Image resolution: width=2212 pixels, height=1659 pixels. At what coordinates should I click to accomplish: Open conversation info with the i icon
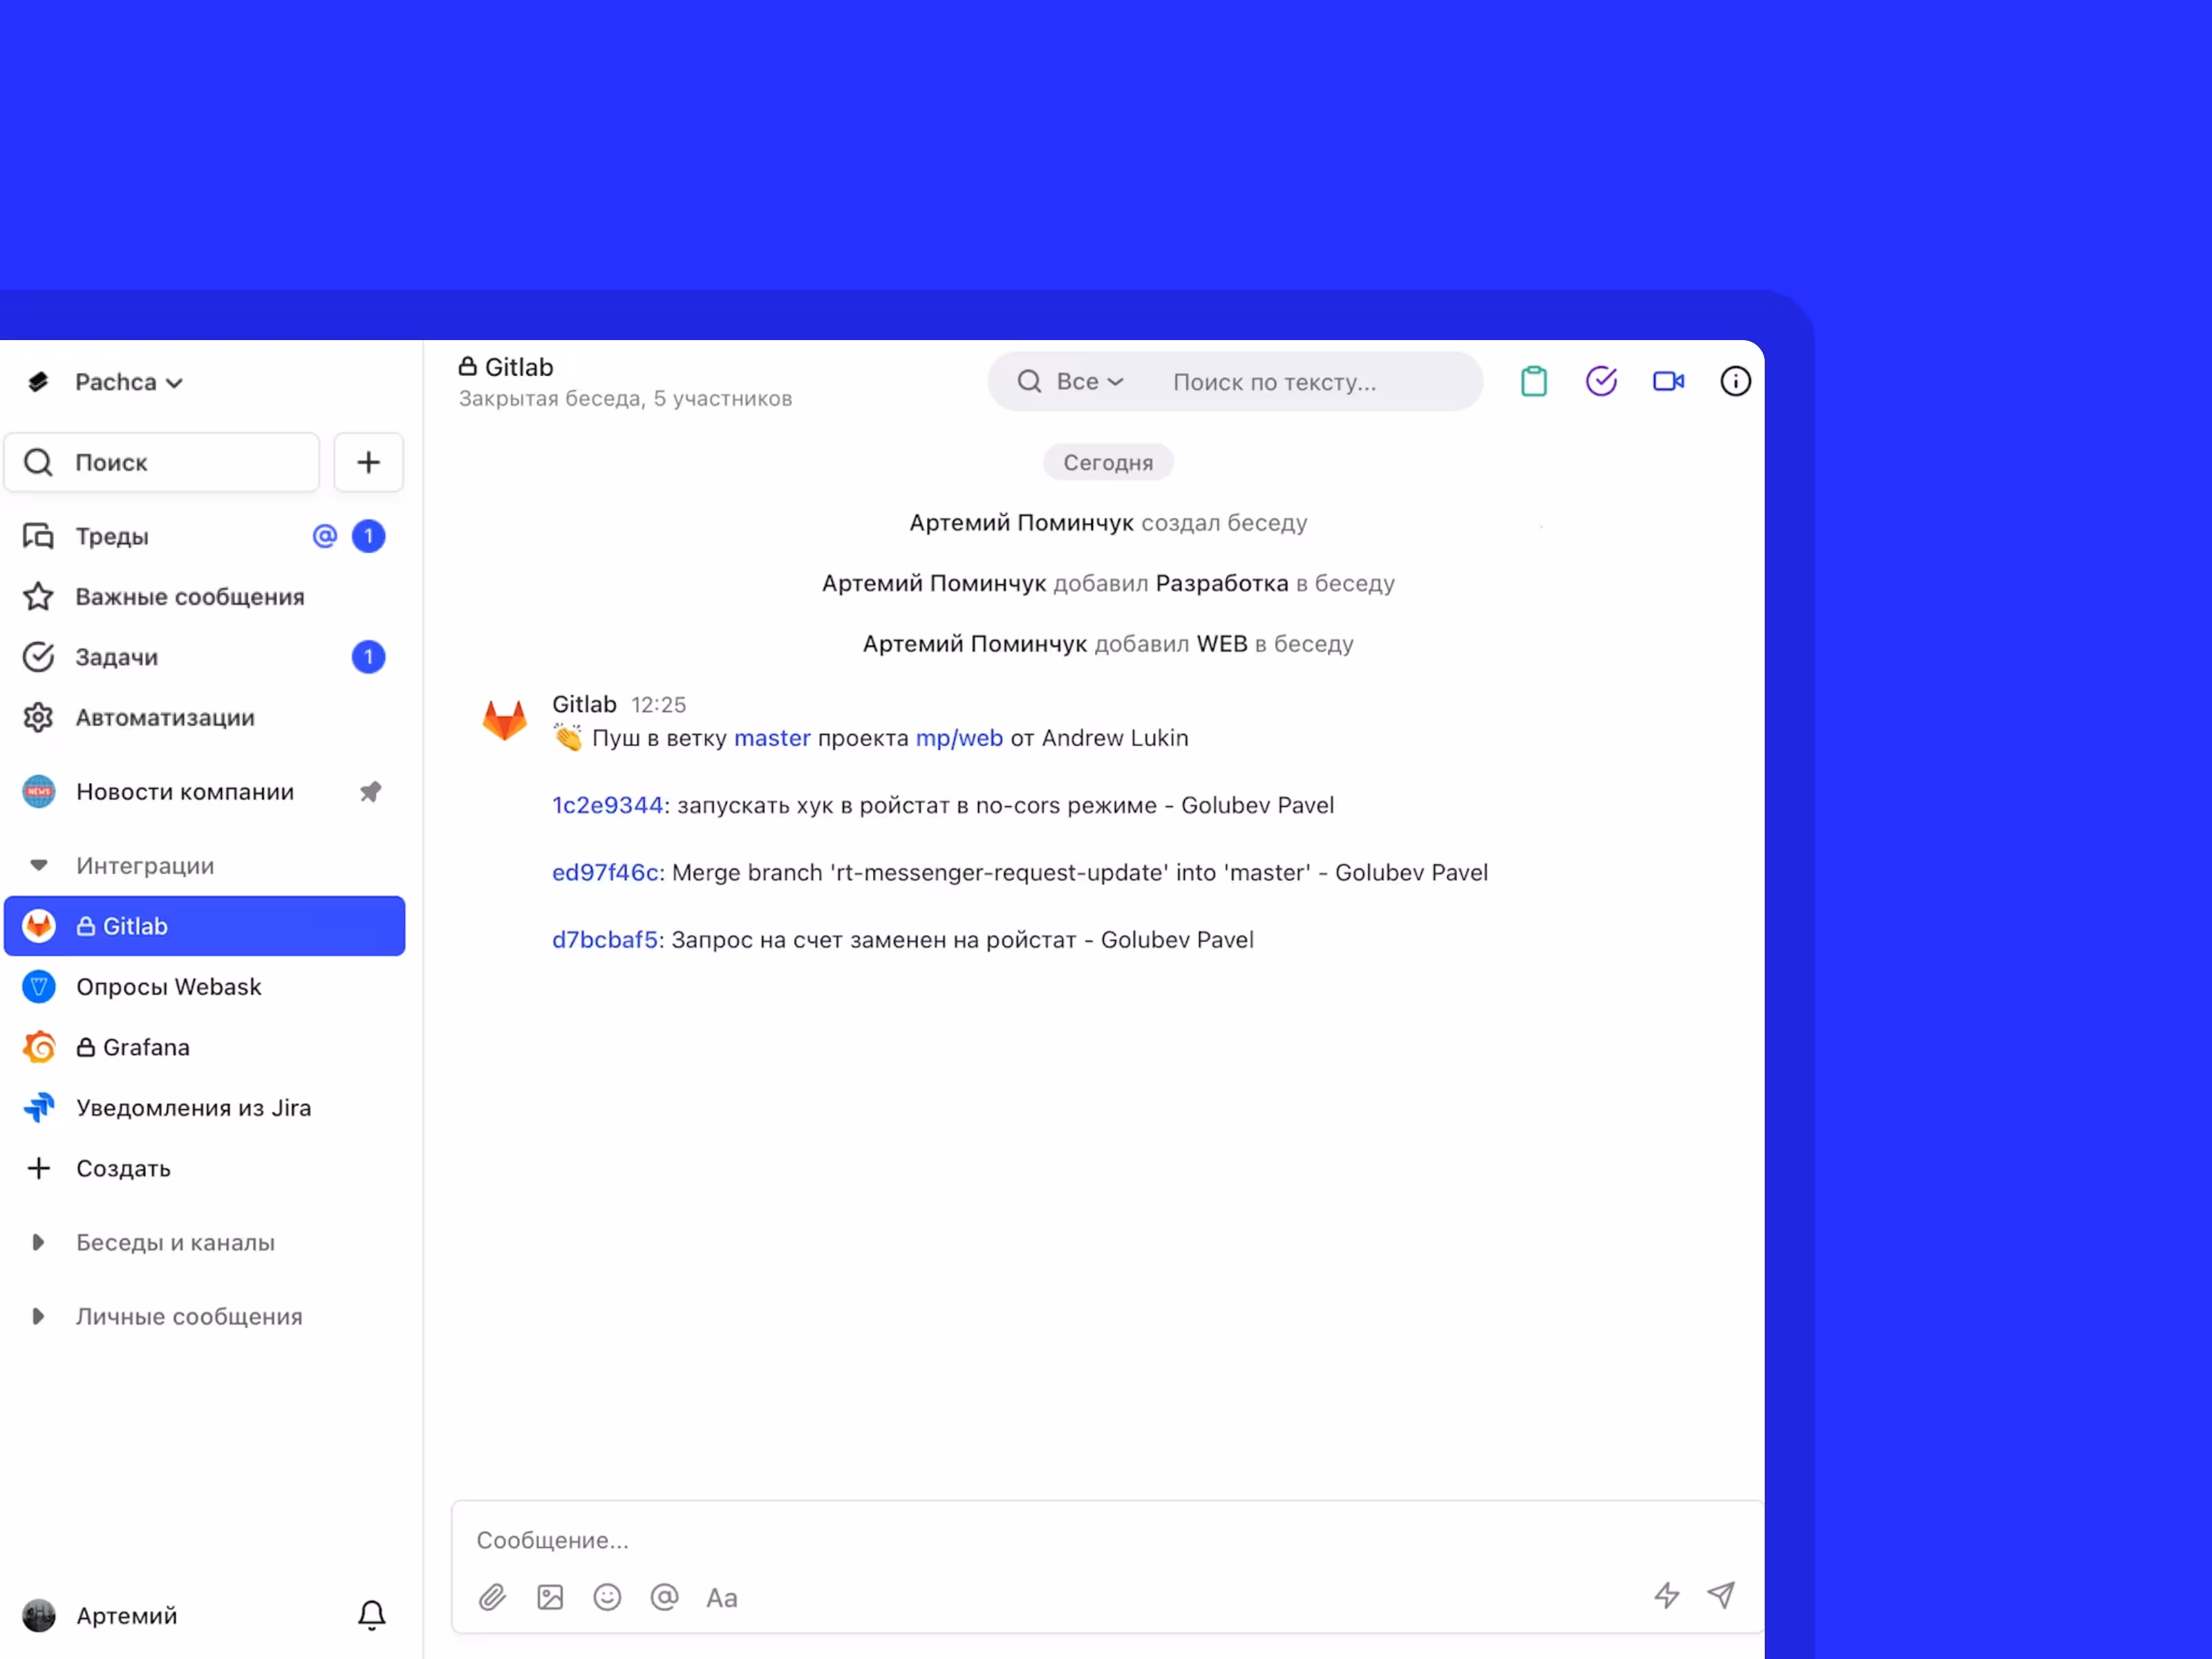click(1735, 381)
